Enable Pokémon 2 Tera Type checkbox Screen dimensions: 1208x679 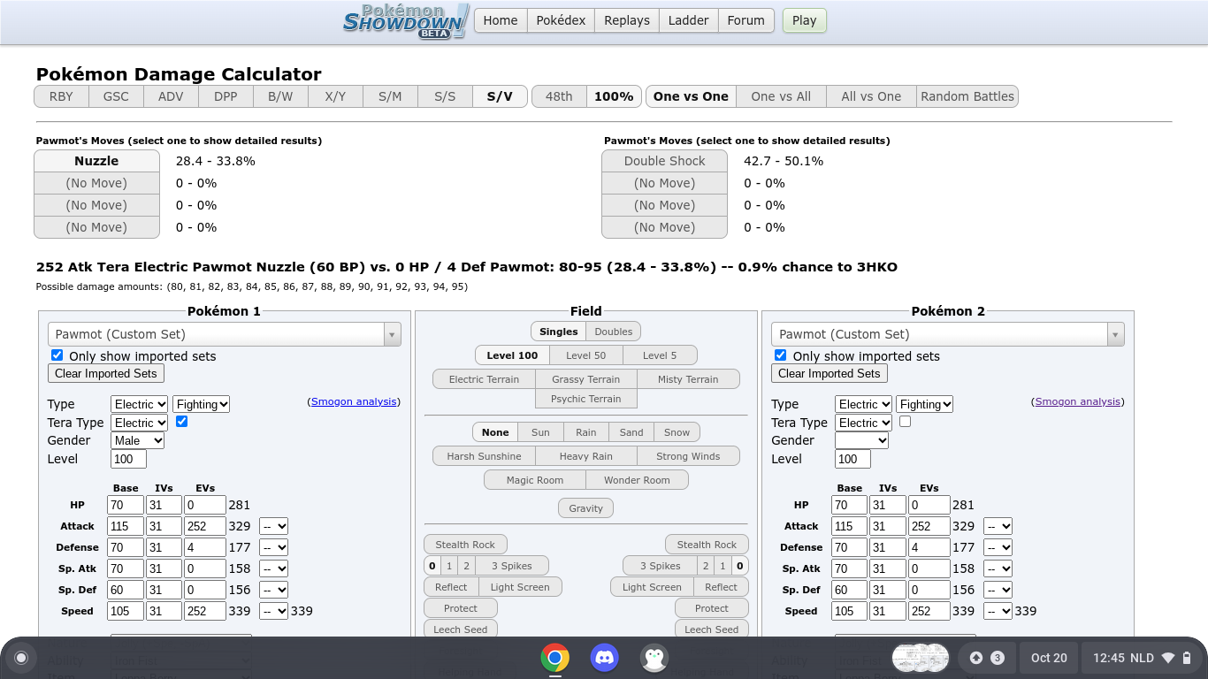[905, 422]
